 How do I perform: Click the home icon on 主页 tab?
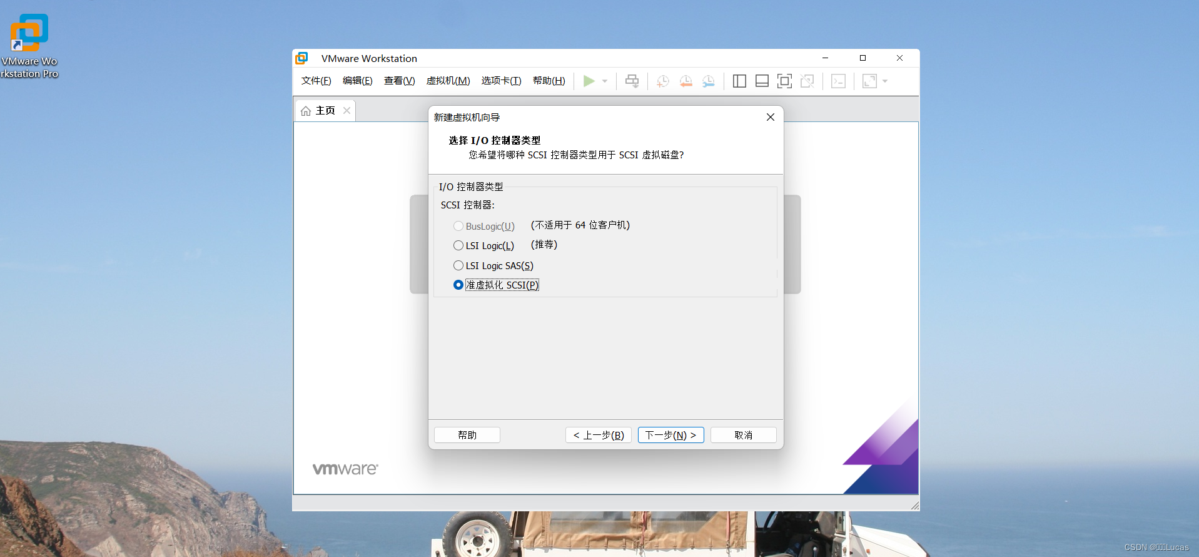306,111
